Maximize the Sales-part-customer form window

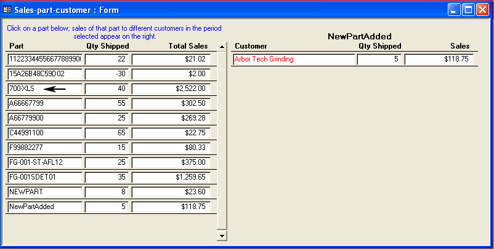point(468,10)
